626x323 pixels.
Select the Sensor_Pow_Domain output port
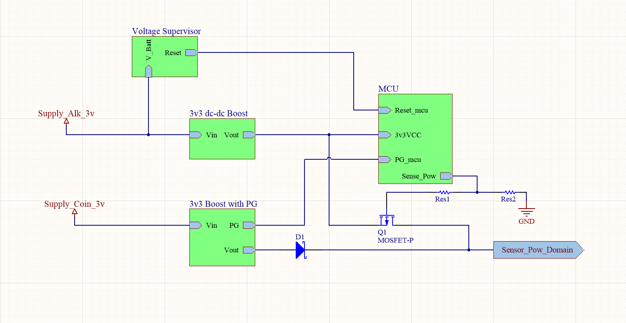[539, 250]
